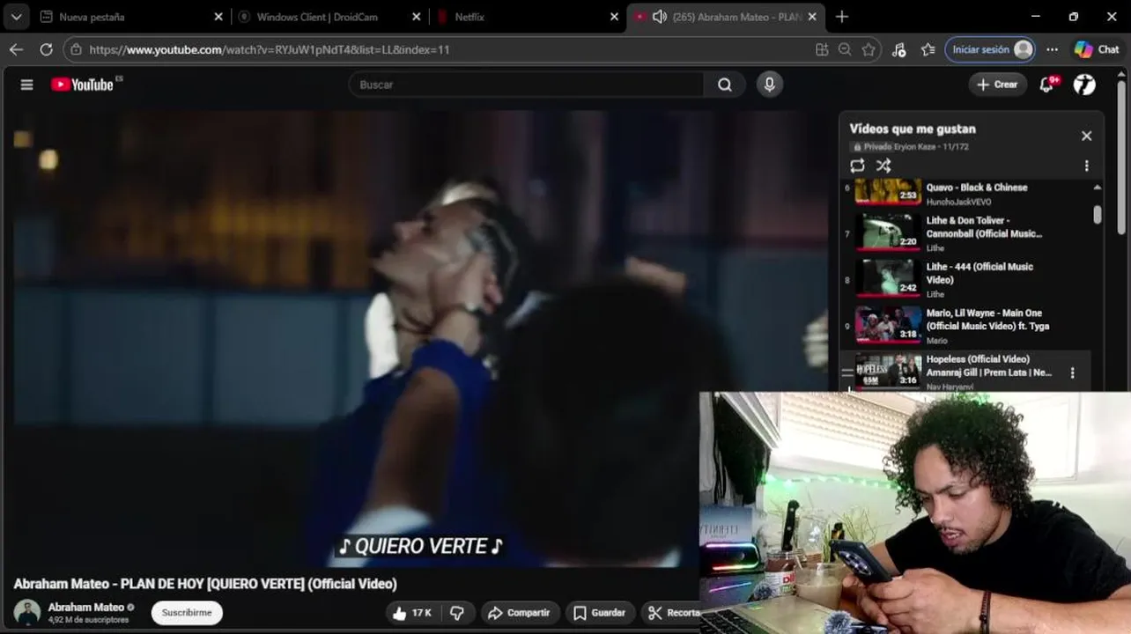The width and height of the screenshot is (1131, 634).
Task: Reload the current page
Action: [46, 49]
